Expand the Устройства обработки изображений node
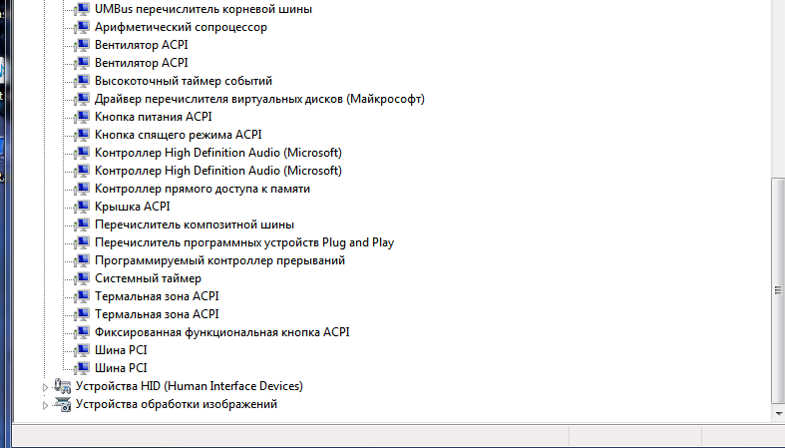The height and width of the screenshot is (448, 785). [x=44, y=404]
